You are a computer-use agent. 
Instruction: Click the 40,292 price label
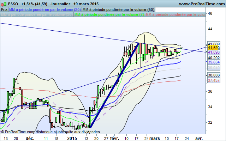point(214,58)
